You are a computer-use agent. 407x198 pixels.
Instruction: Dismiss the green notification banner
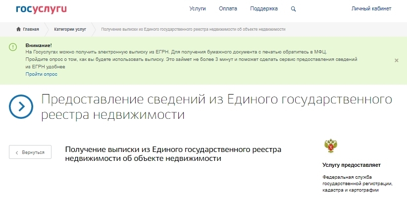[396, 60]
